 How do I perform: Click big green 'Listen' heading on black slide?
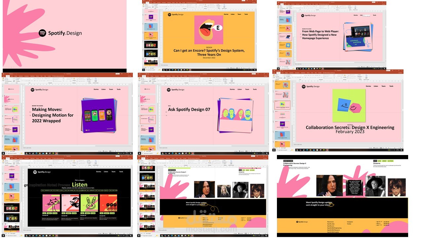coord(80,185)
